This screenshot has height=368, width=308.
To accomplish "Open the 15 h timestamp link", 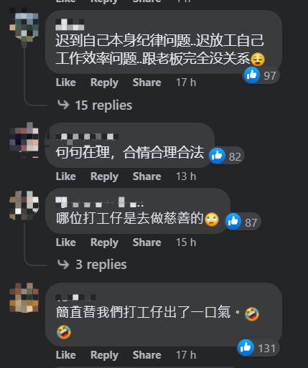I will [186, 242].
